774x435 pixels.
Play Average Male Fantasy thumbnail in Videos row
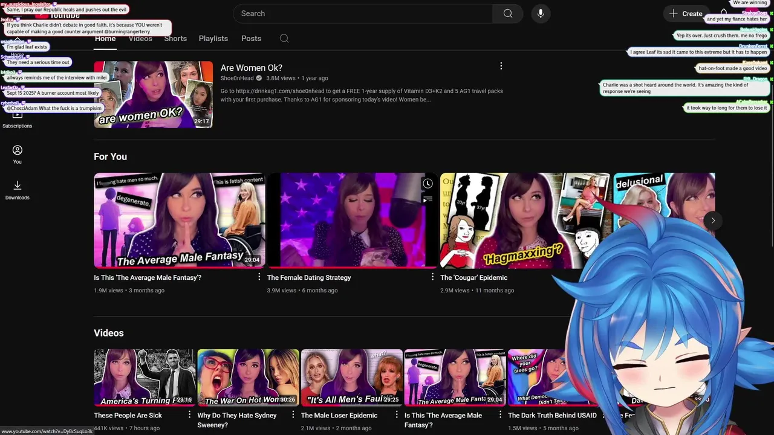[455, 377]
